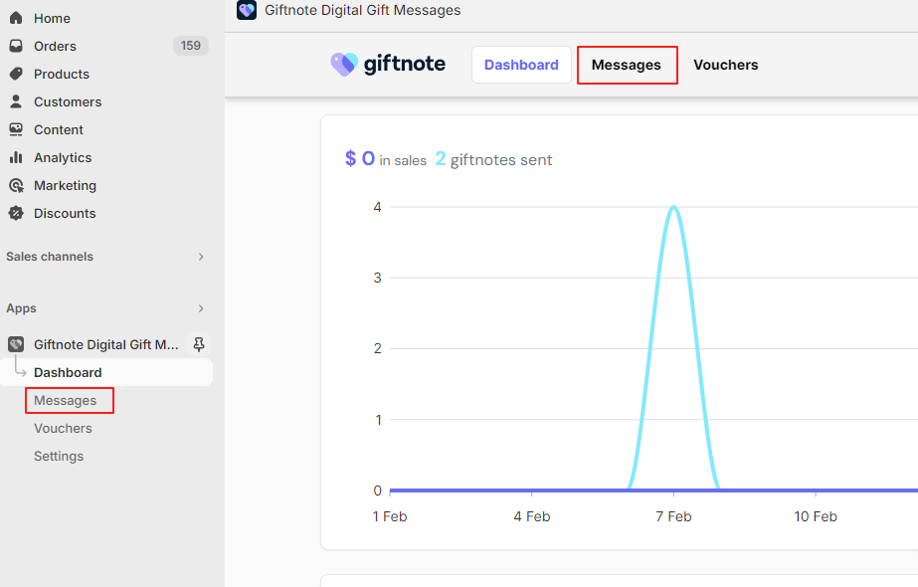Screen dimensions: 918x587
Task: Open Messages in the sidebar submenu
Action: click(x=65, y=401)
